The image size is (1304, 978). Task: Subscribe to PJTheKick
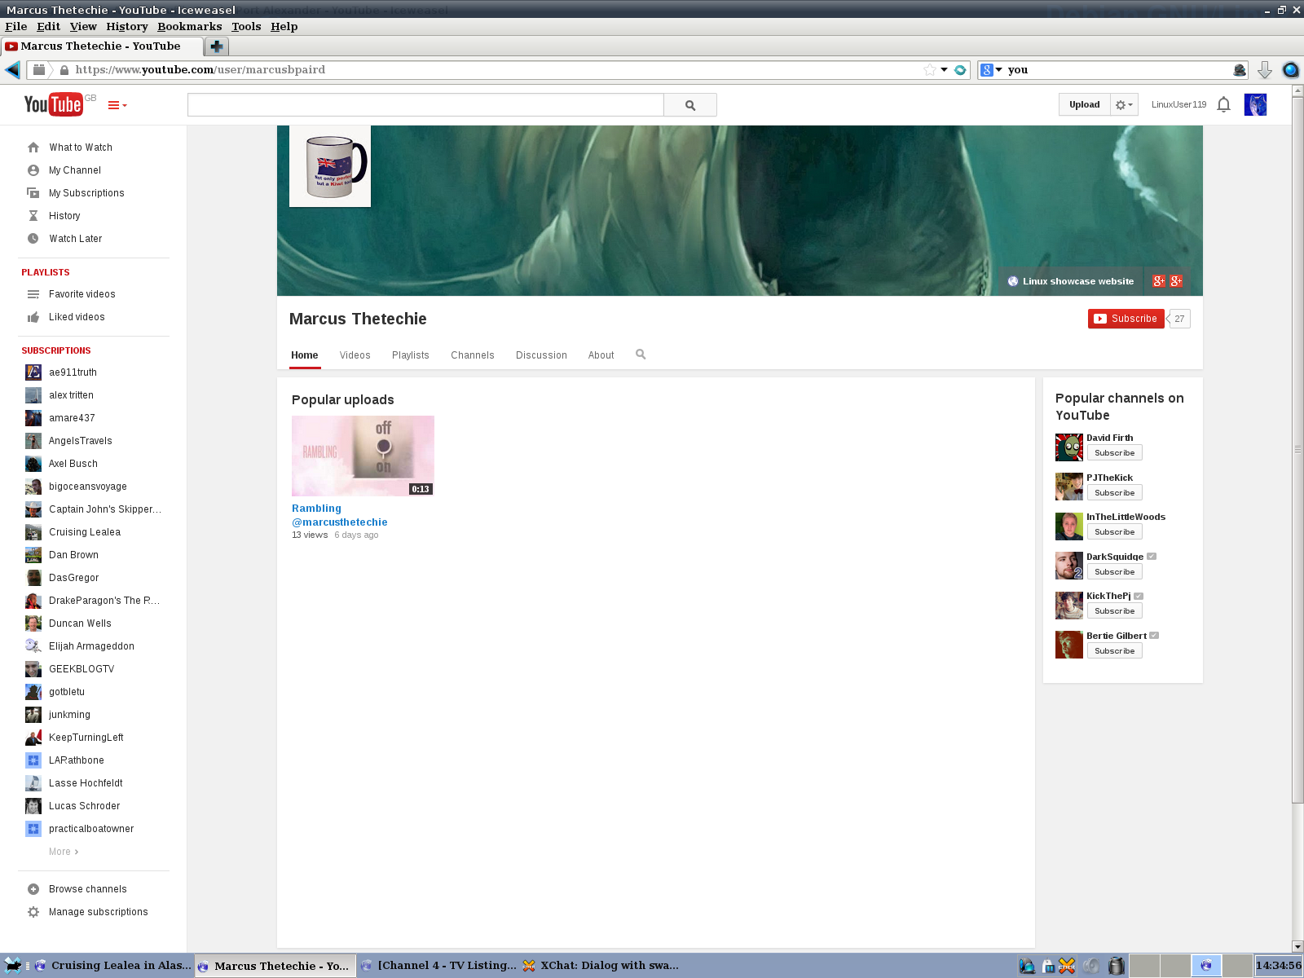(1114, 493)
